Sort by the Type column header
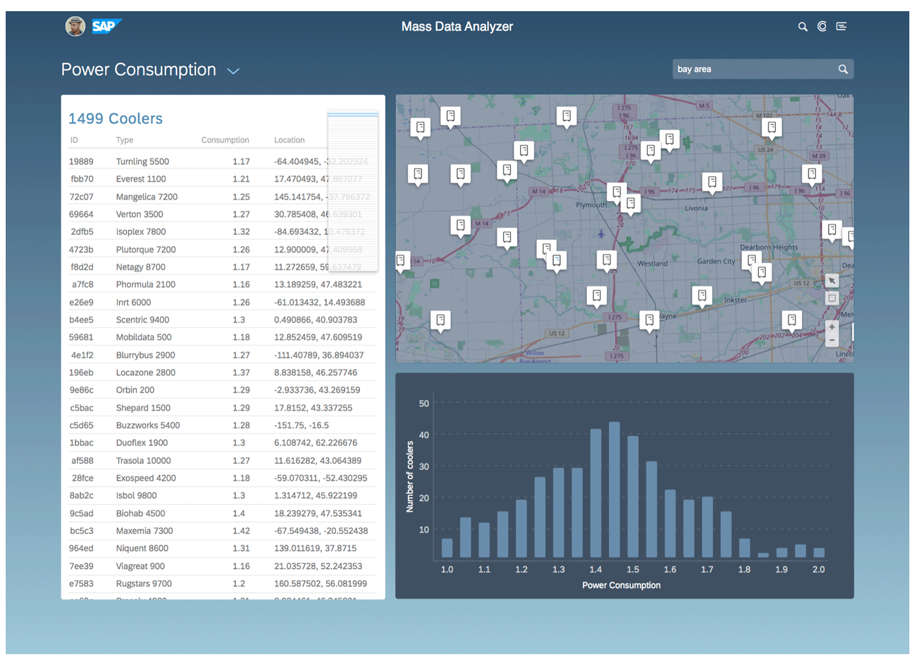This screenshot has width=915, height=662. click(x=124, y=140)
